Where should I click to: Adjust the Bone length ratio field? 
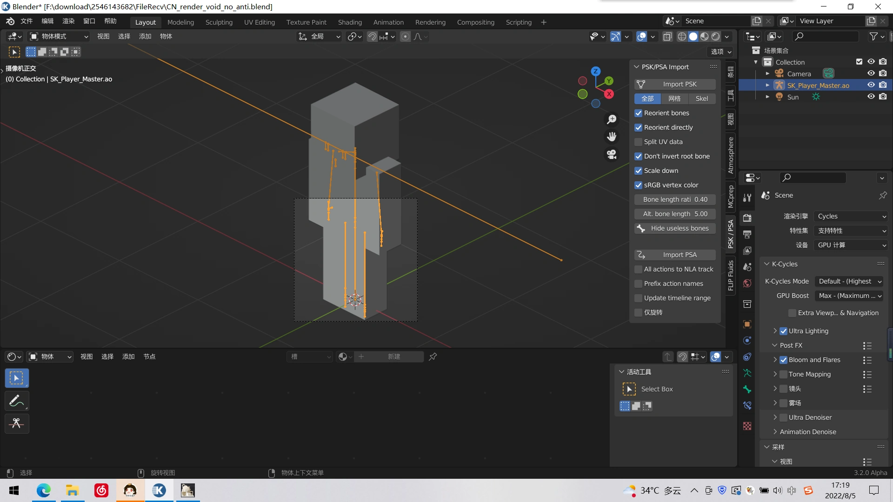675,199
